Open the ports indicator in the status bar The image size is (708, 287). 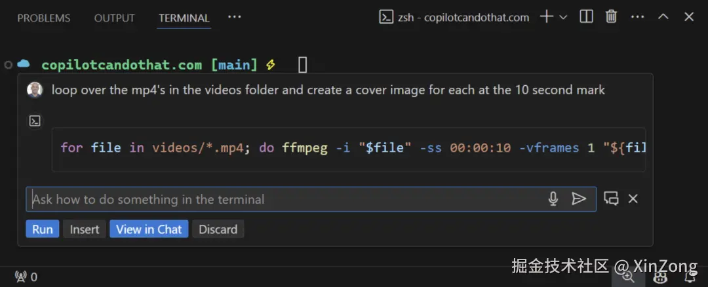26,277
